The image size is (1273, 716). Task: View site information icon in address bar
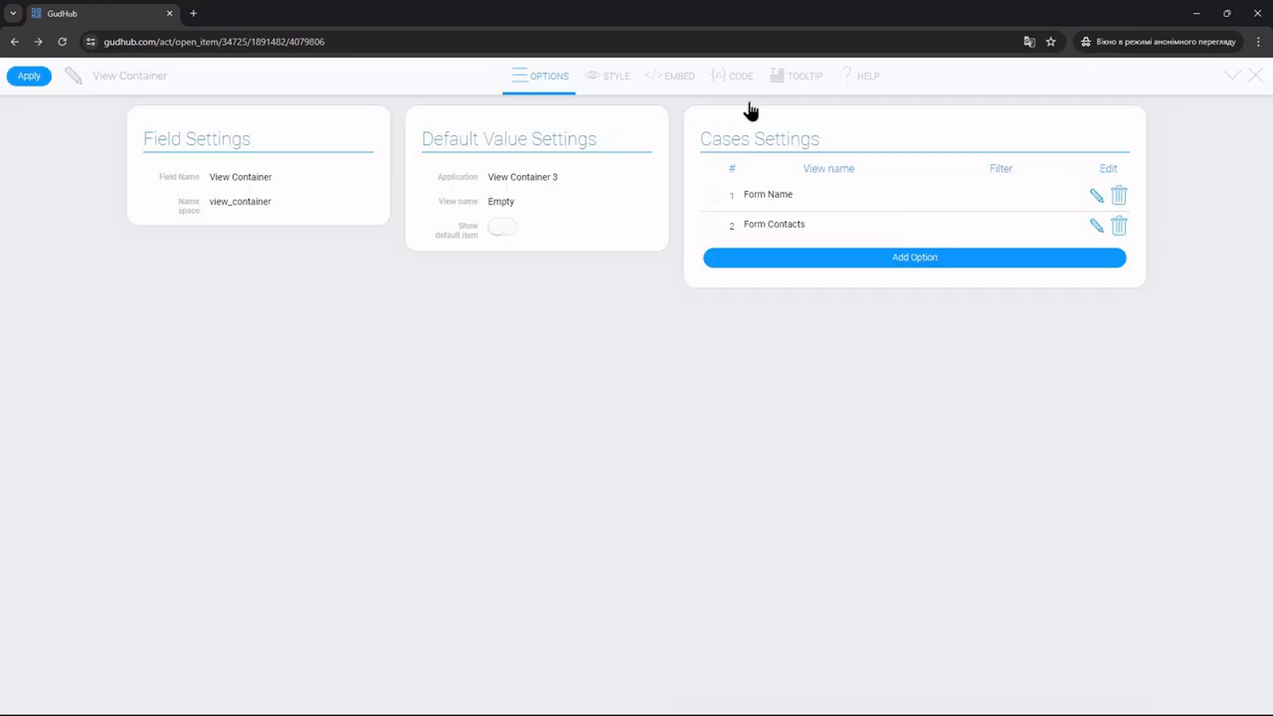click(91, 41)
